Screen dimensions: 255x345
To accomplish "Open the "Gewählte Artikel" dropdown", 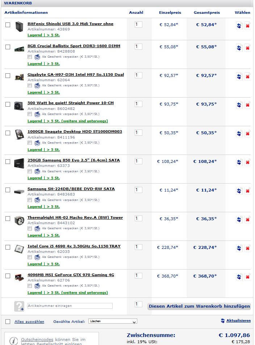I will click(113, 321).
